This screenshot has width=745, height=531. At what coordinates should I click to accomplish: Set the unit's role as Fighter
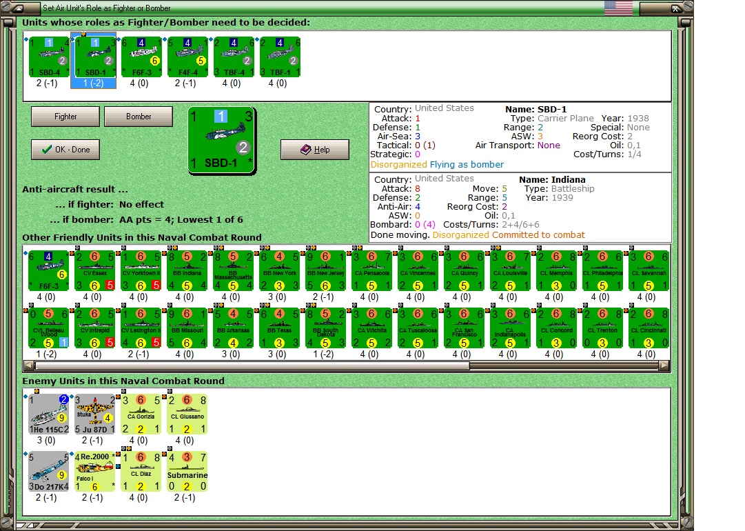click(65, 117)
